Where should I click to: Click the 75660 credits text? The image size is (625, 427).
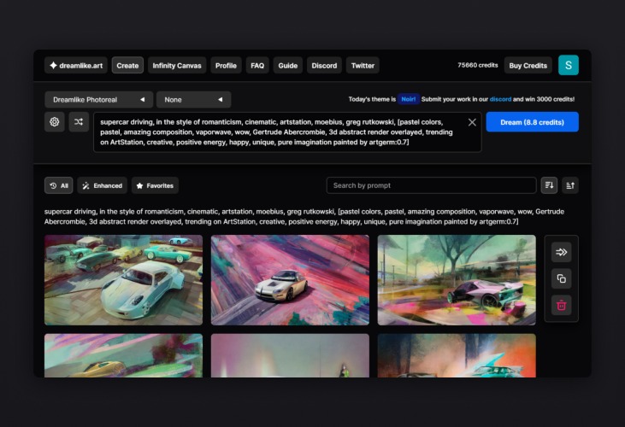478,65
